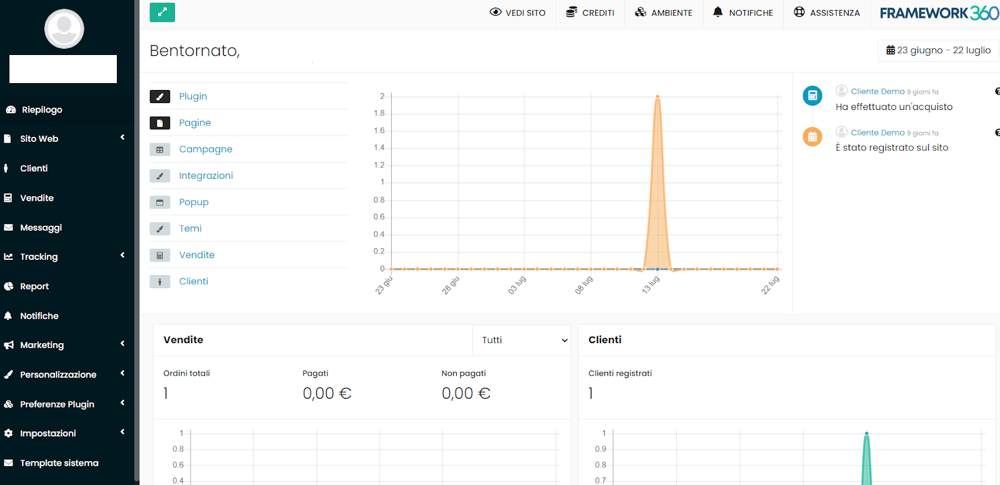Open Vendite in the sidebar menu
The height and width of the screenshot is (485, 1000).
click(37, 197)
